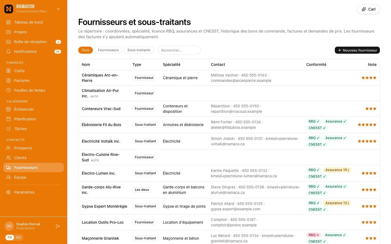391x244 pixels.
Task: Log out using the sign-out icon
Action: [x=58, y=226]
